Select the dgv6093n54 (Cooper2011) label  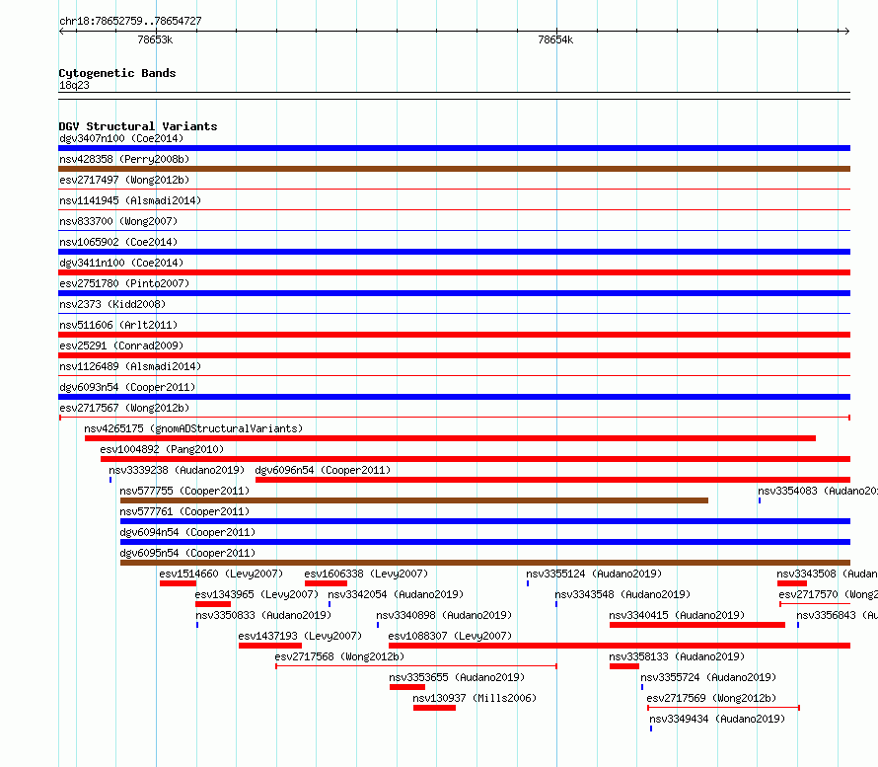click(127, 387)
